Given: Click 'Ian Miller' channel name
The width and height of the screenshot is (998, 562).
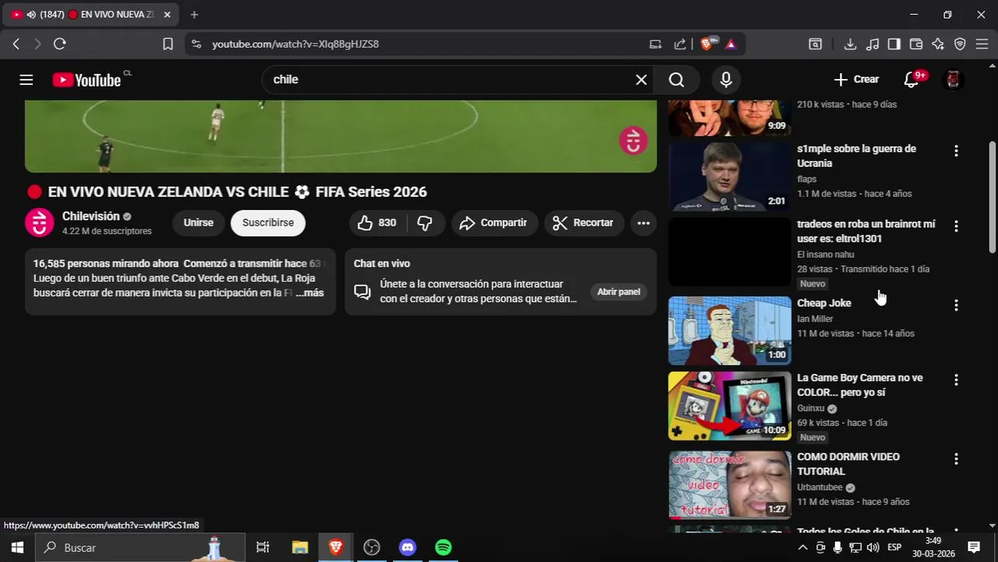Looking at the screenshot, I should tap(815, 319).
